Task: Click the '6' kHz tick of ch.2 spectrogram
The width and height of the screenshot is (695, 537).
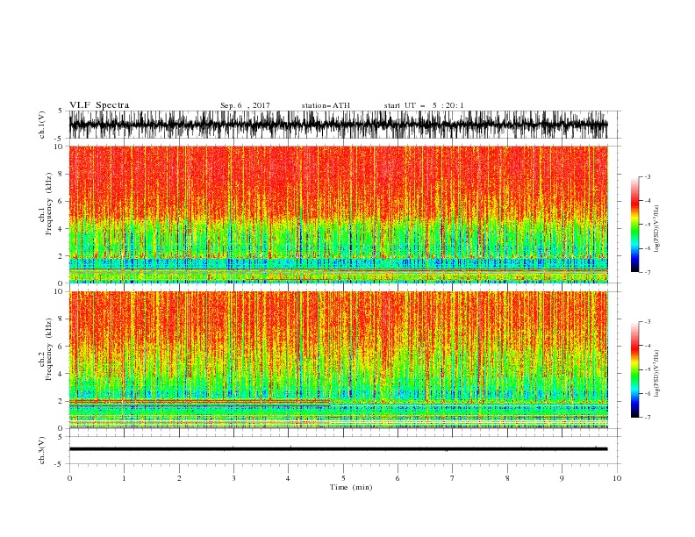Action: click(x=61, y=347)
